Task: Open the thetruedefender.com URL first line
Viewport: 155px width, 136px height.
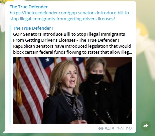Action: click(70, 13)
